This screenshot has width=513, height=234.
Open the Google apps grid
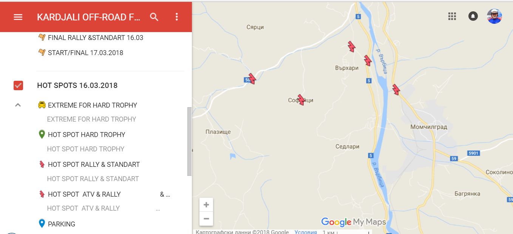[x=452, y=16]
